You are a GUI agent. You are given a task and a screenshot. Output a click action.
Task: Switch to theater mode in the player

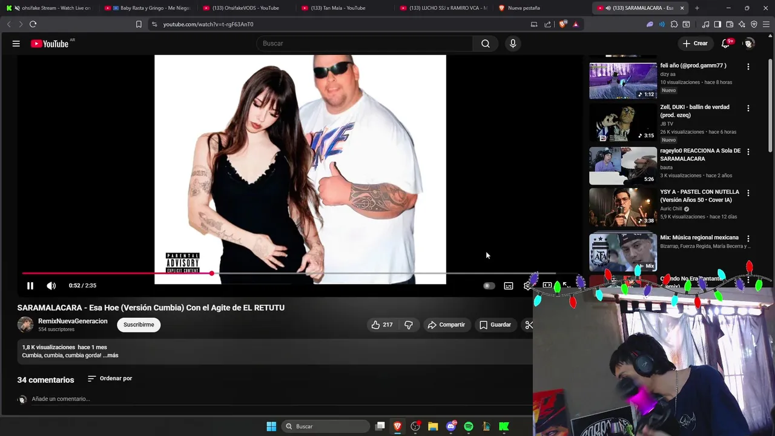click(547, 285)
